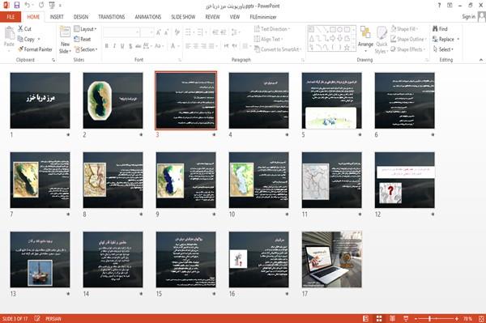
Task: Expand the Shape Fill dropdown
Action: [x=404, y=29]
